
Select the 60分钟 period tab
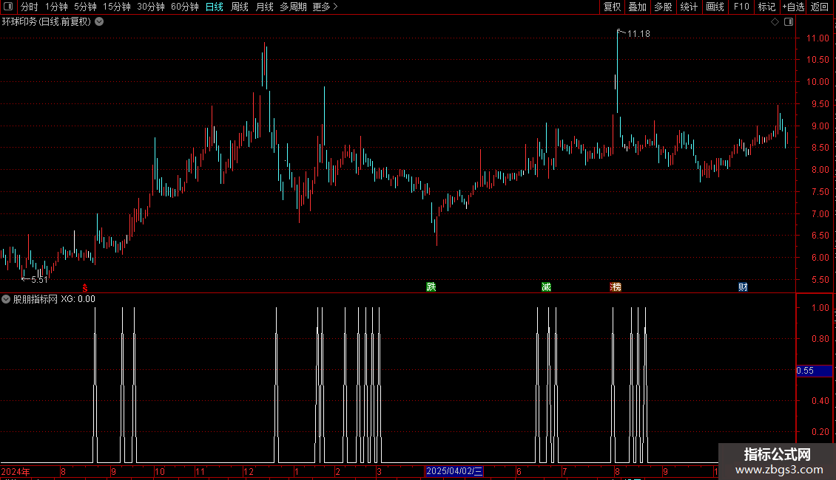pyautogui.click(x=184, y=7)
